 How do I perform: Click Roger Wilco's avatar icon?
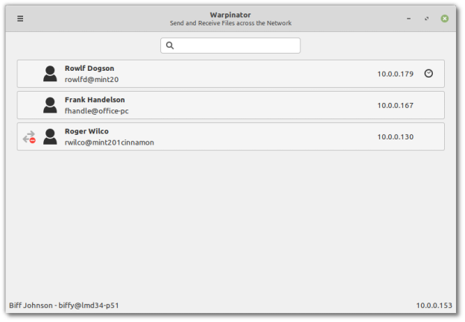click(50, 136)
